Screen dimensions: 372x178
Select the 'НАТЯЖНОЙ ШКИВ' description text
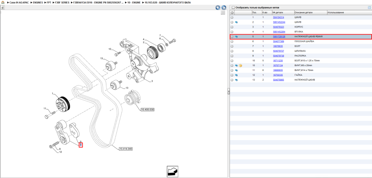(x=304, y=80)
